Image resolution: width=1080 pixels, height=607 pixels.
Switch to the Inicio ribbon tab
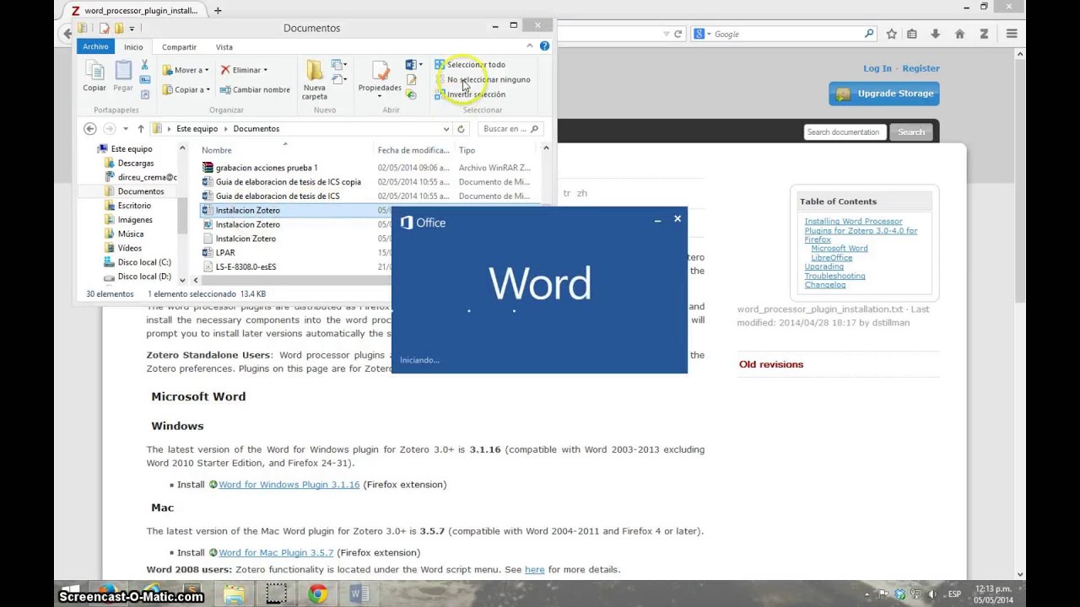[133, 47]
